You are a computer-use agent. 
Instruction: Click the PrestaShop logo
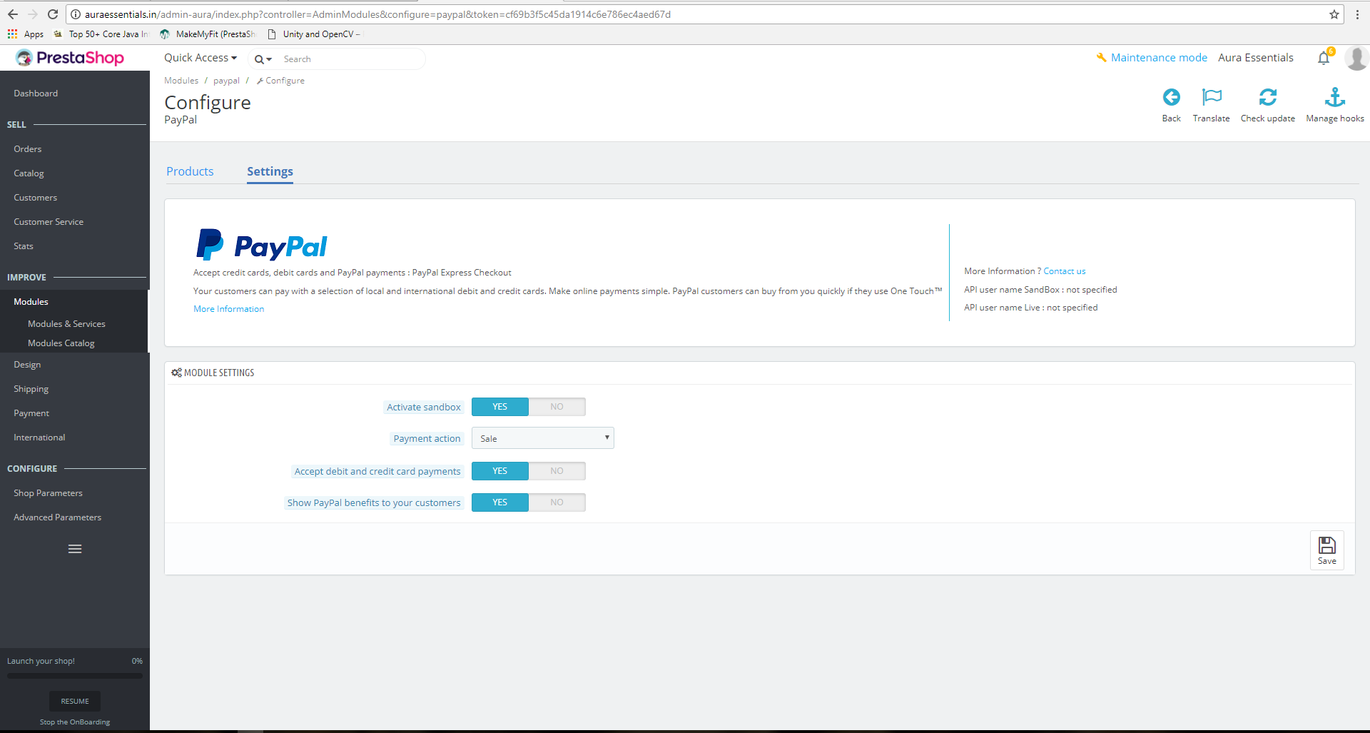(70, 58)
